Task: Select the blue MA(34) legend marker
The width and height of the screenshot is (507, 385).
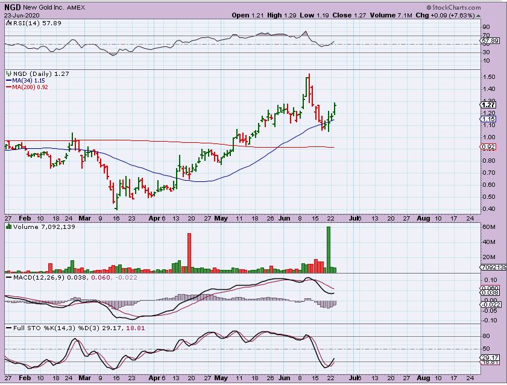Action: click(x=8, y=80)
